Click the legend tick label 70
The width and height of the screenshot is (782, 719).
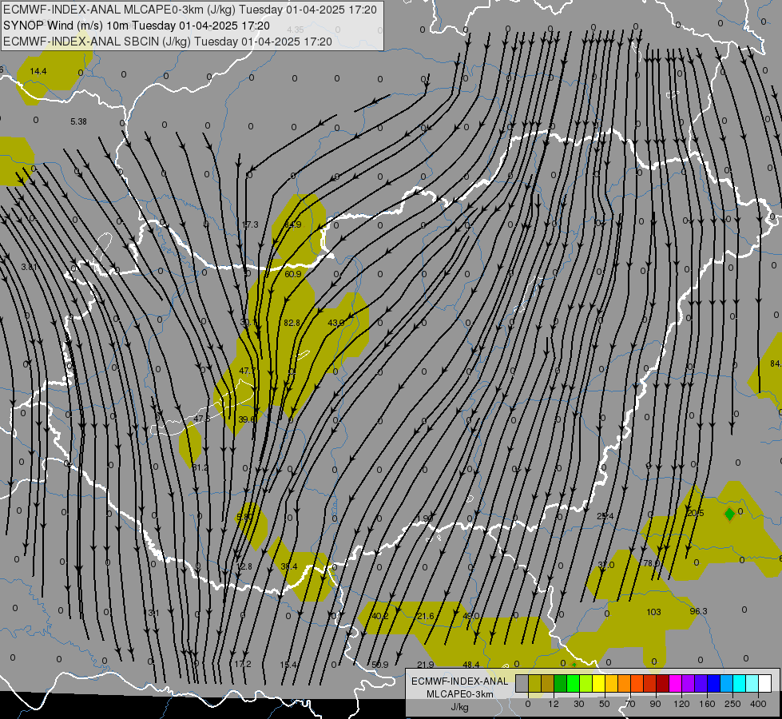(630, 704)
